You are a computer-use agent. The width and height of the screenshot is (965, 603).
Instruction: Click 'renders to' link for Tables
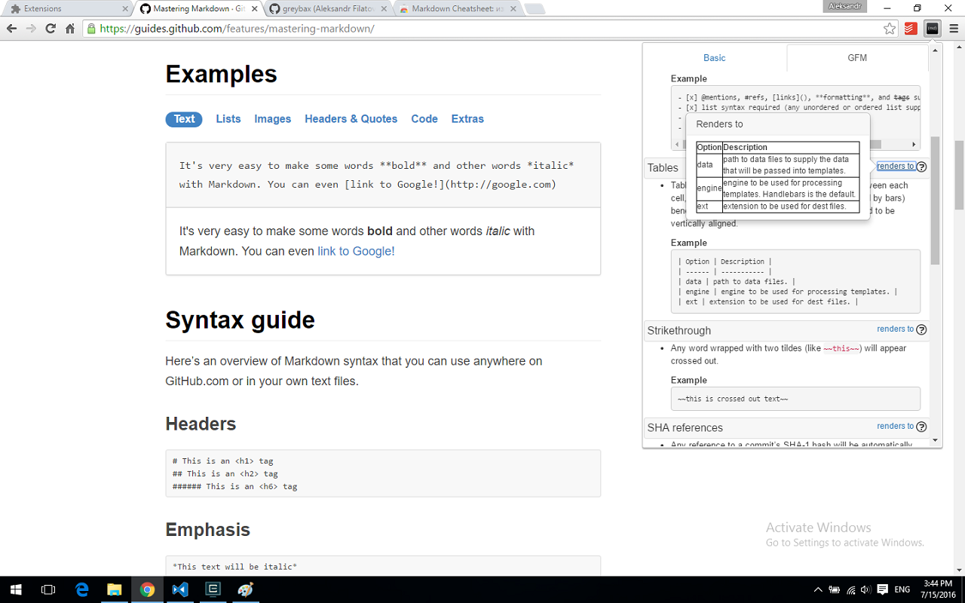(896, 167)
